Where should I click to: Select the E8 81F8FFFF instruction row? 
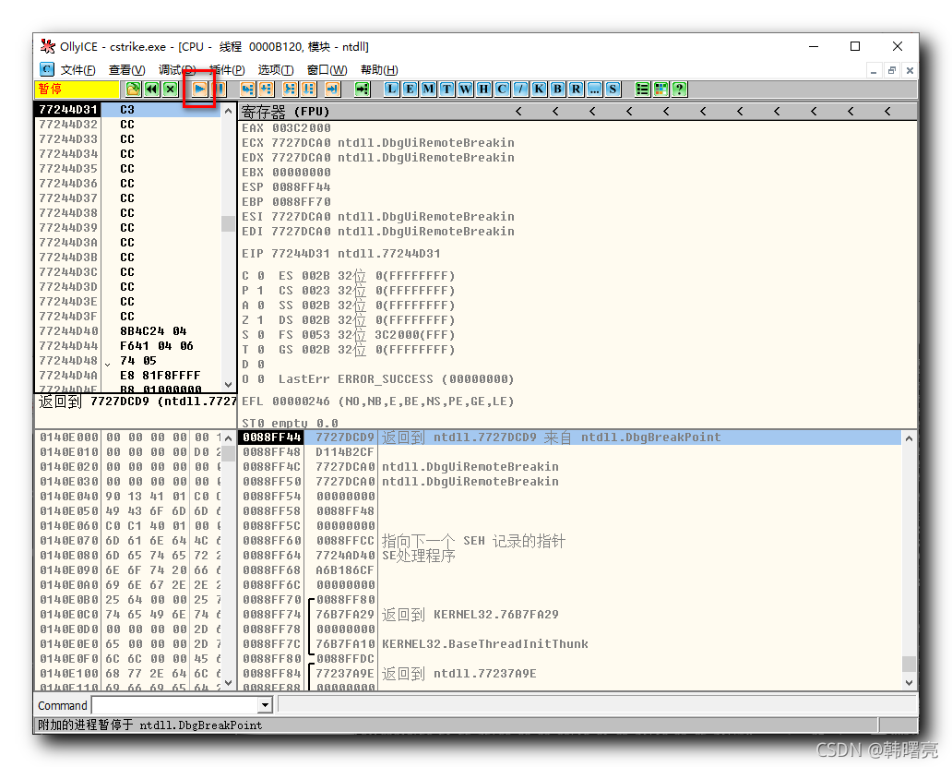click(127, 376)
